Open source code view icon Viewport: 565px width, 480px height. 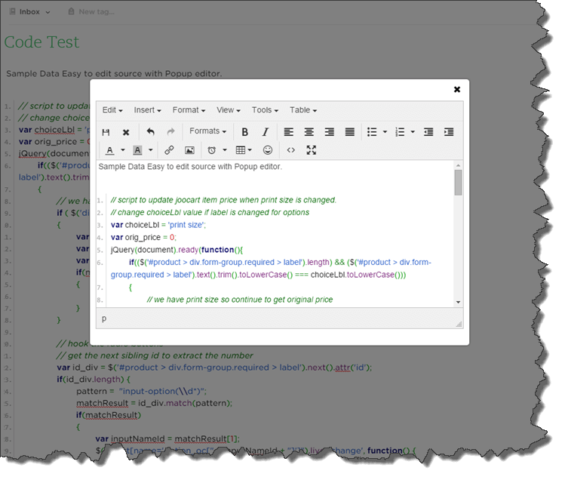coord(290,150)
